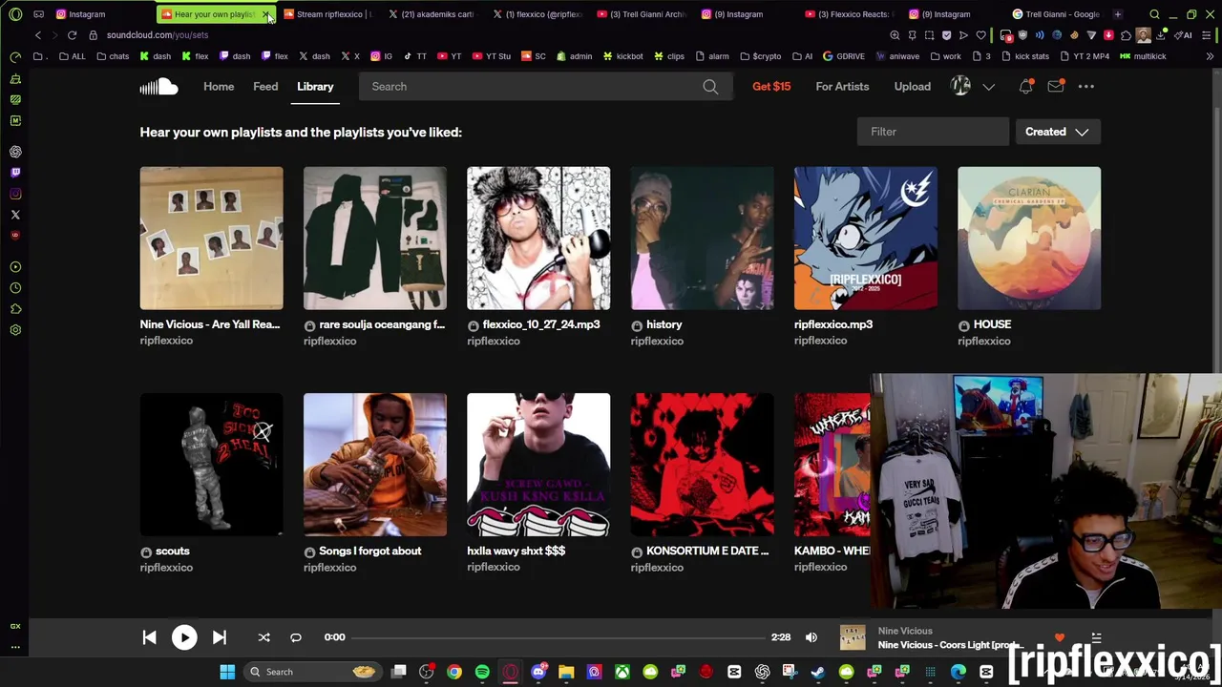Switch to Stream ripflexxico browser tab
The height and width of the screenshot is (687, 1222).
coord(327,14)
